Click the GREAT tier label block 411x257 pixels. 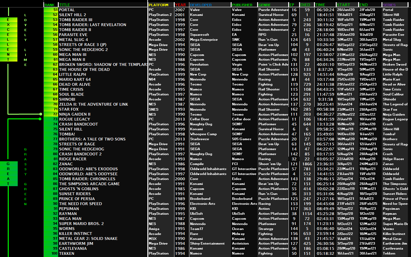click(x=8, y=174)
